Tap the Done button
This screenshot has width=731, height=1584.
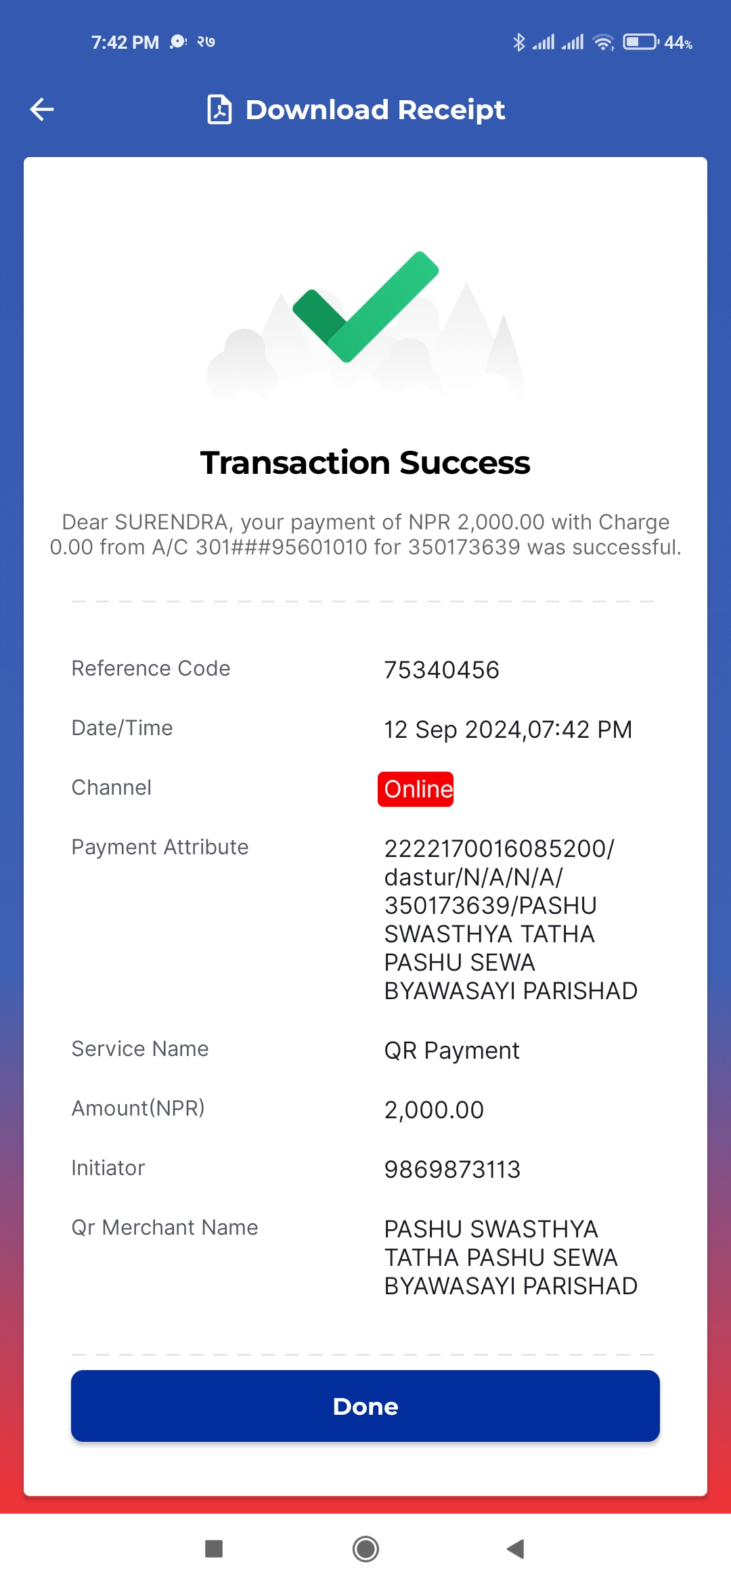pyautogui.click(x=365, y=1406)
